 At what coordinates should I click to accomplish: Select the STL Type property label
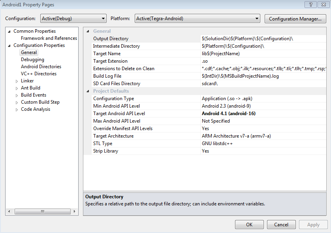click(103, 144)
